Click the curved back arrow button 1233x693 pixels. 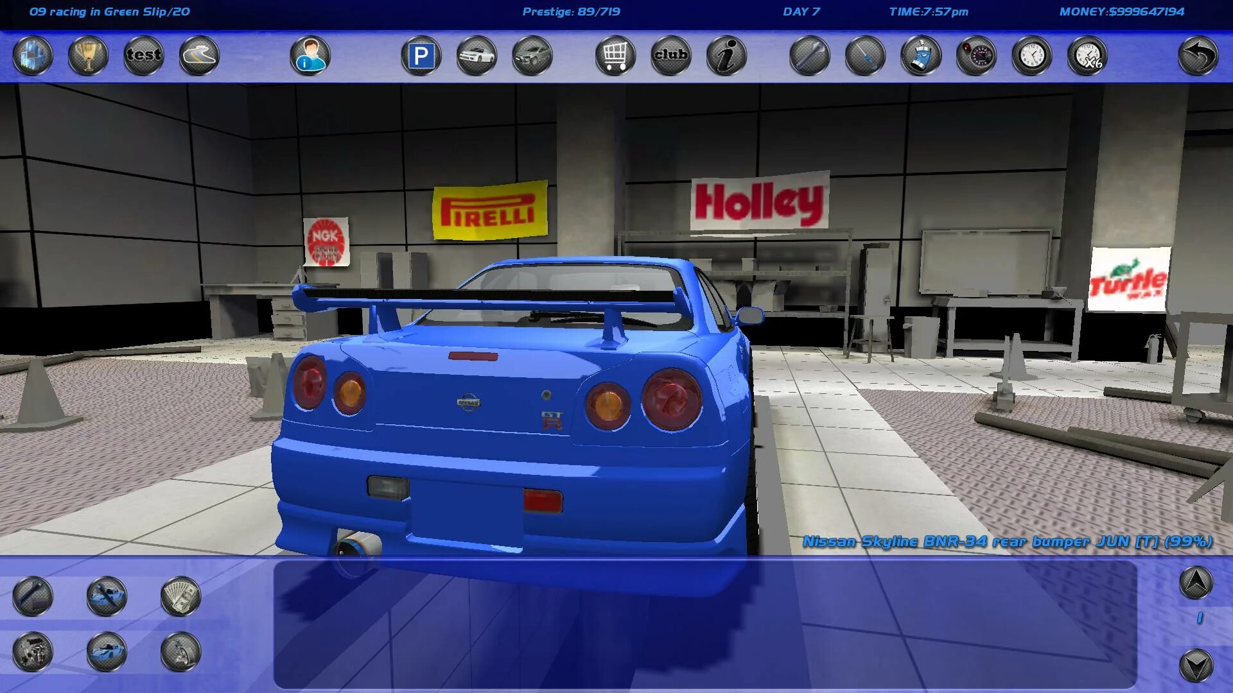[x=1198, y=56]
